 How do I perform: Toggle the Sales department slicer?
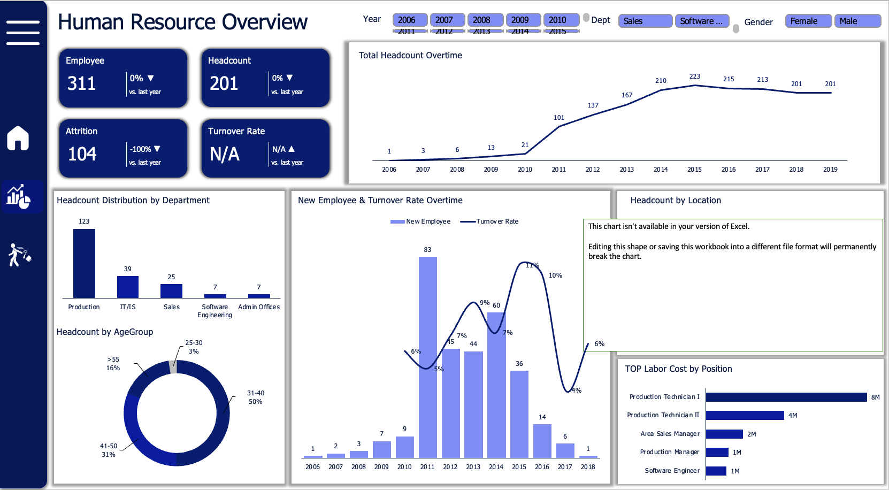(x=645, y=21)
